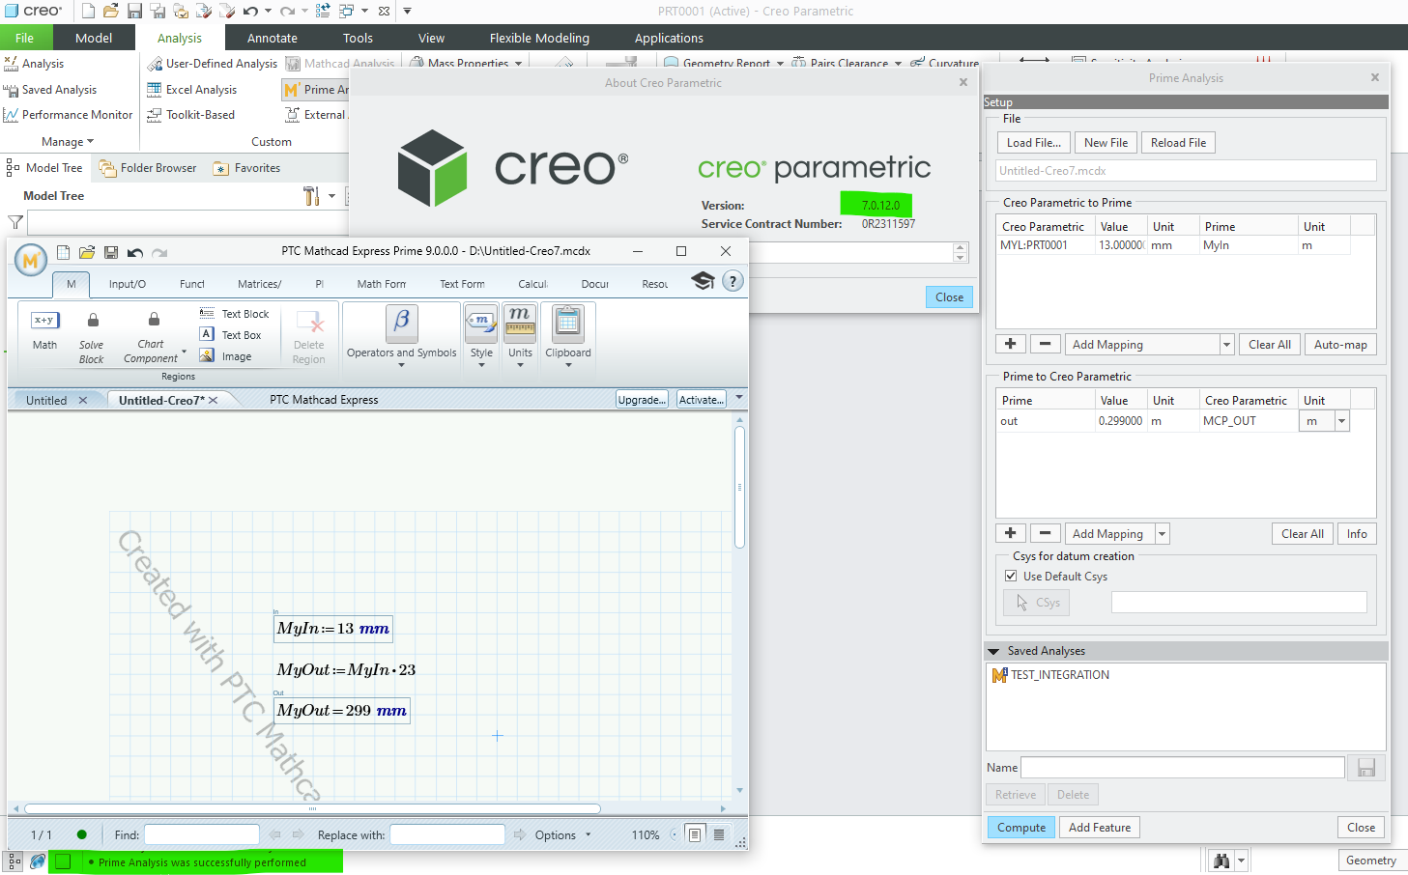Open the Model ribbon tab

pyautogui.click(x=94, y=38)
